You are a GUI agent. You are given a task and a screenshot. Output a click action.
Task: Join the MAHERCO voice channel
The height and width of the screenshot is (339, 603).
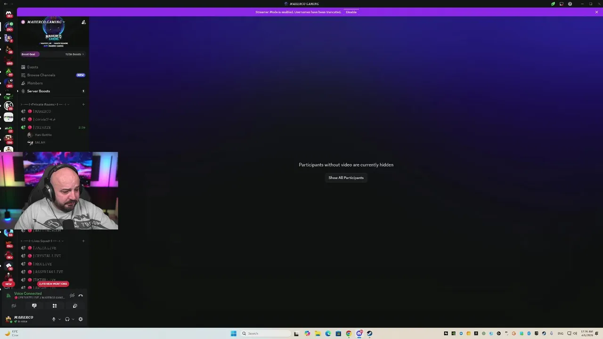click(42, 111)
